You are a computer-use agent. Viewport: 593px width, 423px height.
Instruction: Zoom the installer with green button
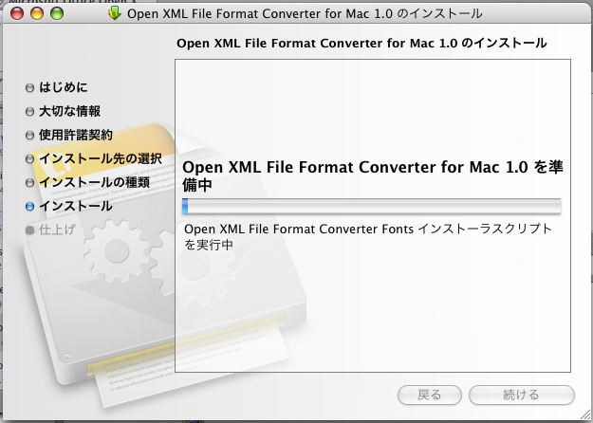57,14
